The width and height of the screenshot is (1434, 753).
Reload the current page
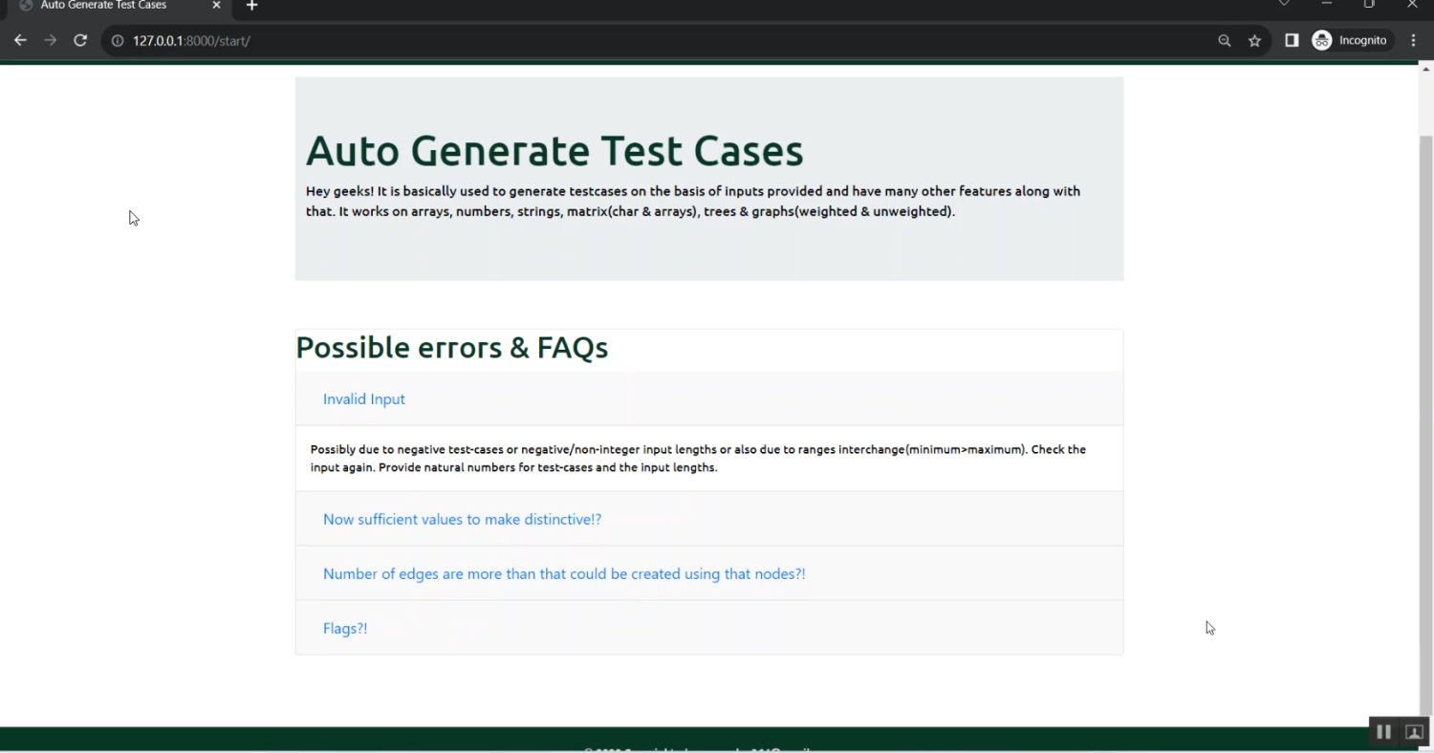pyautogui.click(x=80, y=40)
